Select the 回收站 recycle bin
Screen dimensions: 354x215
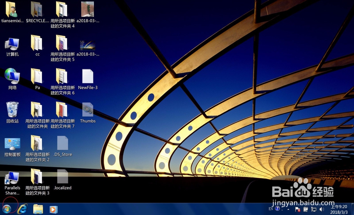click(12, 110)
